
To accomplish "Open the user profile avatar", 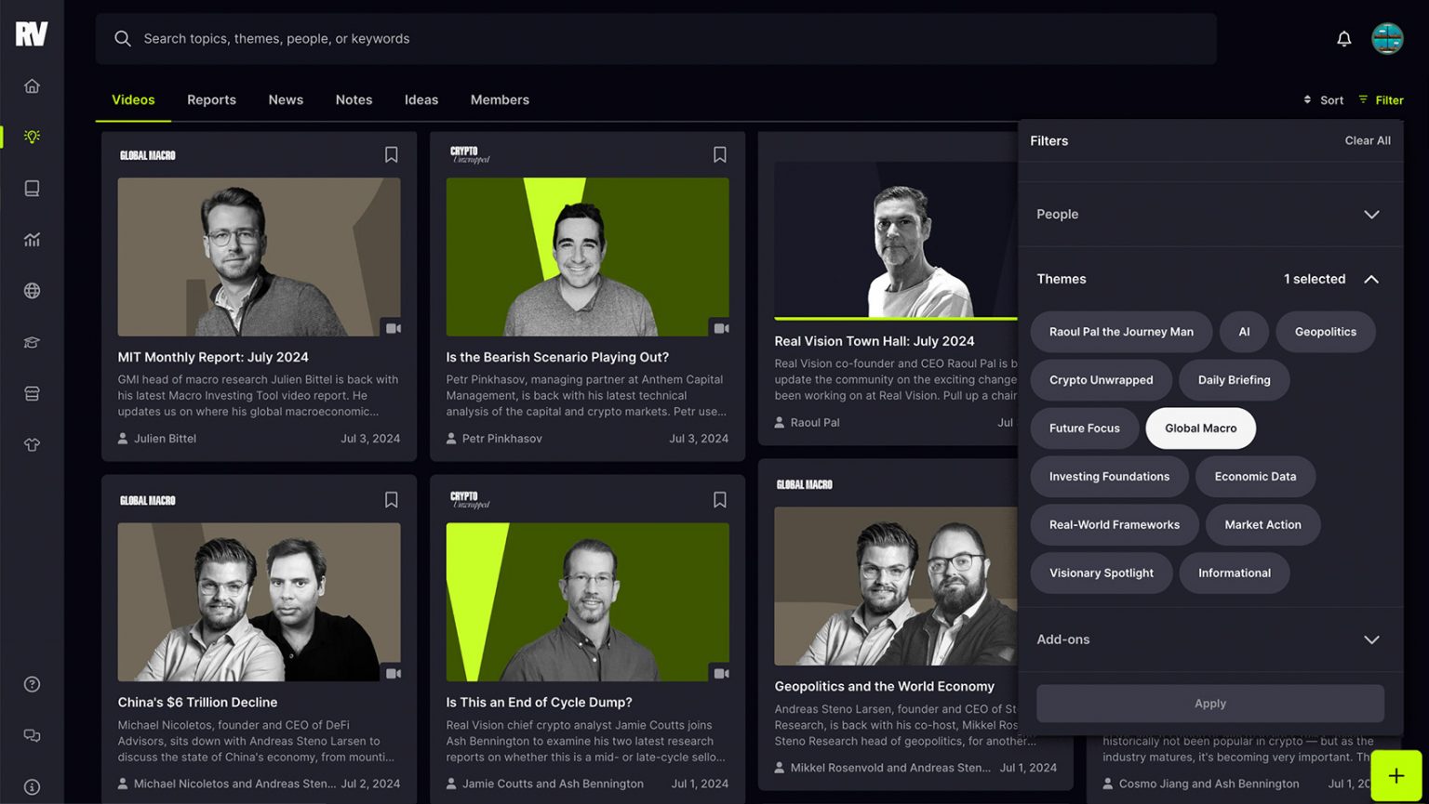I will tap(1387, 39).
